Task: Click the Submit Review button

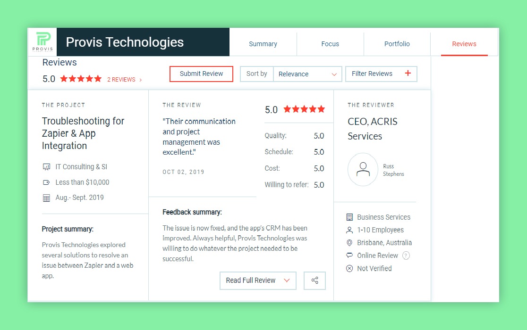Action: click(x=201, y=74)
